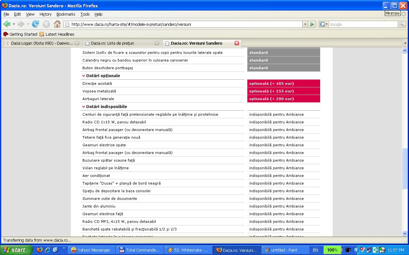Open the Getting Started bookmark
Screen dimensions: 409x255
click(x=20, y=34)
